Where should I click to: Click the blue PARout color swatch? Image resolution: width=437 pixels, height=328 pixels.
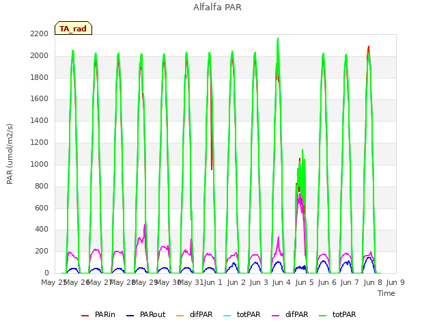coord(130,316)
